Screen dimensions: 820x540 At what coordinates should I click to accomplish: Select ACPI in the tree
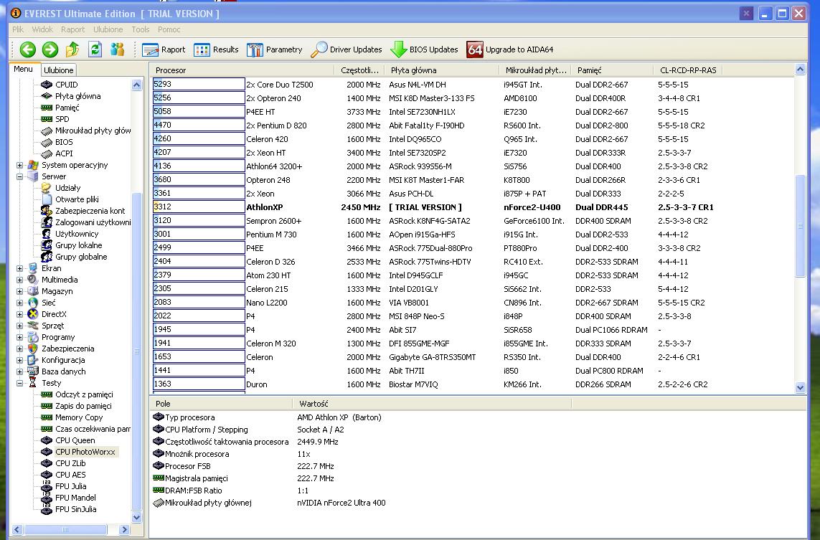[64, 153]
